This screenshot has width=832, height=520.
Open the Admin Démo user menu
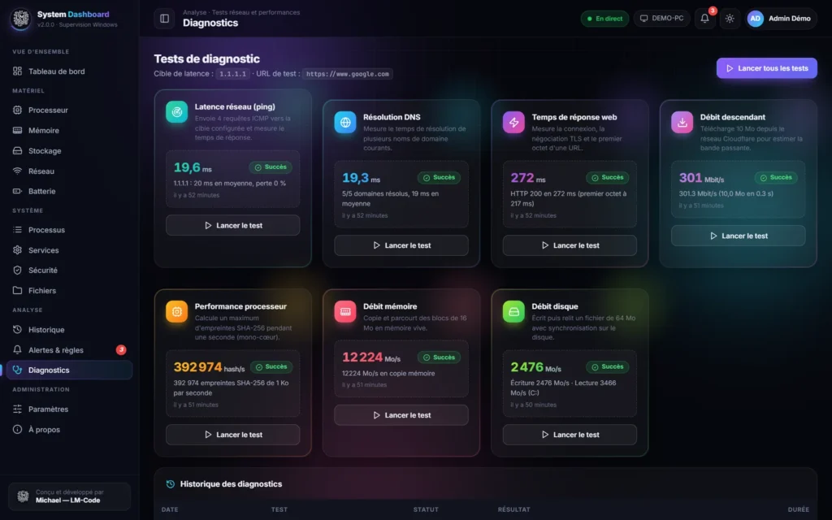click(x=781, y=19)
